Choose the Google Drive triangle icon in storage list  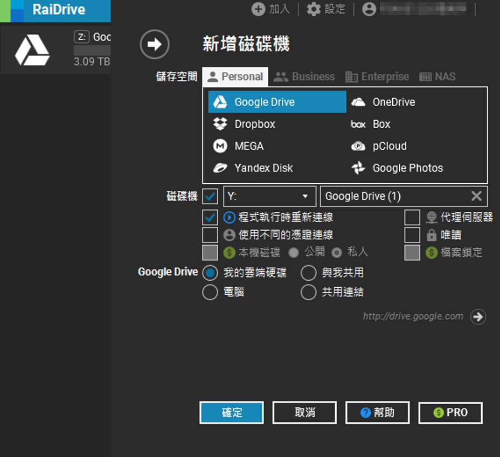tap(220, 102)
